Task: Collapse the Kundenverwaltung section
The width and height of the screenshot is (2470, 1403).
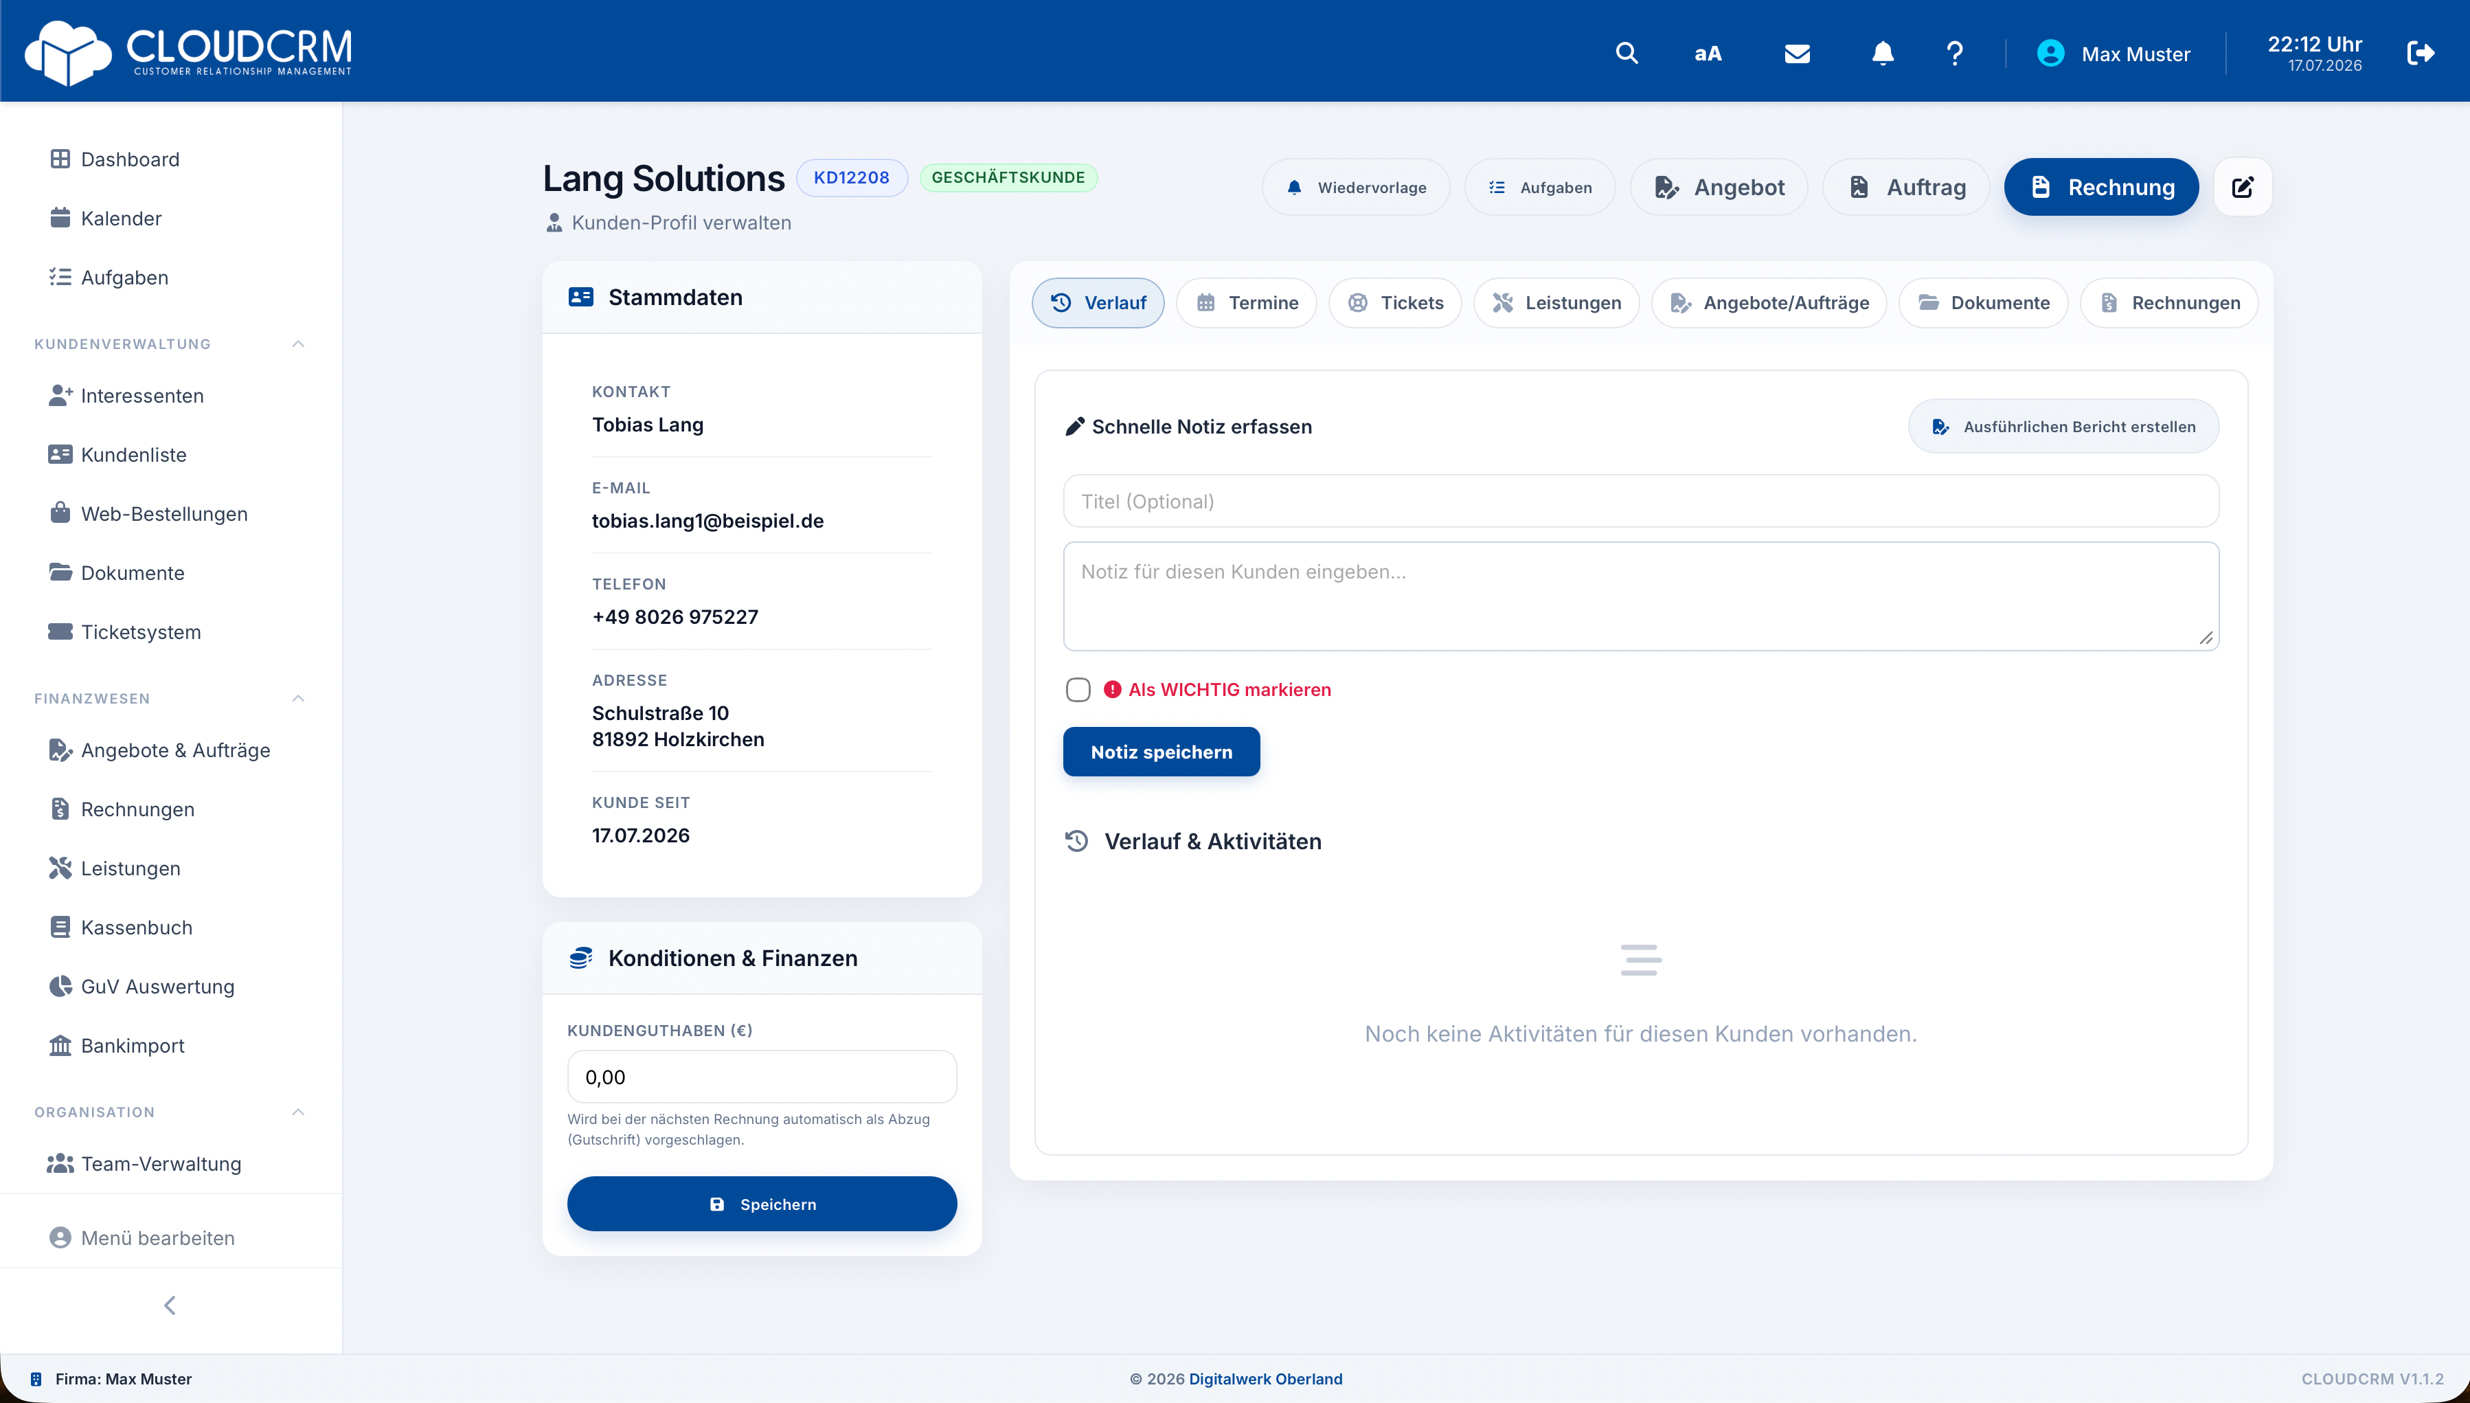Action: [297, 344]
